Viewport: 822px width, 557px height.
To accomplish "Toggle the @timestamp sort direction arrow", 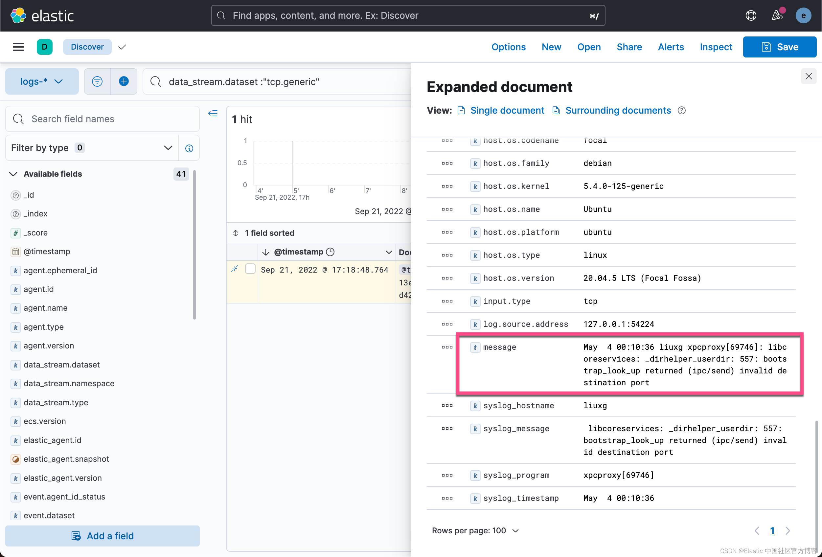I will (266, 252).
